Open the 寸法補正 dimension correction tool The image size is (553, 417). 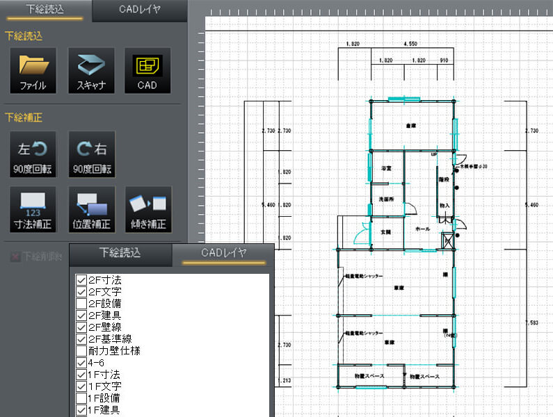pyautogui.click(x=33, y=210)
